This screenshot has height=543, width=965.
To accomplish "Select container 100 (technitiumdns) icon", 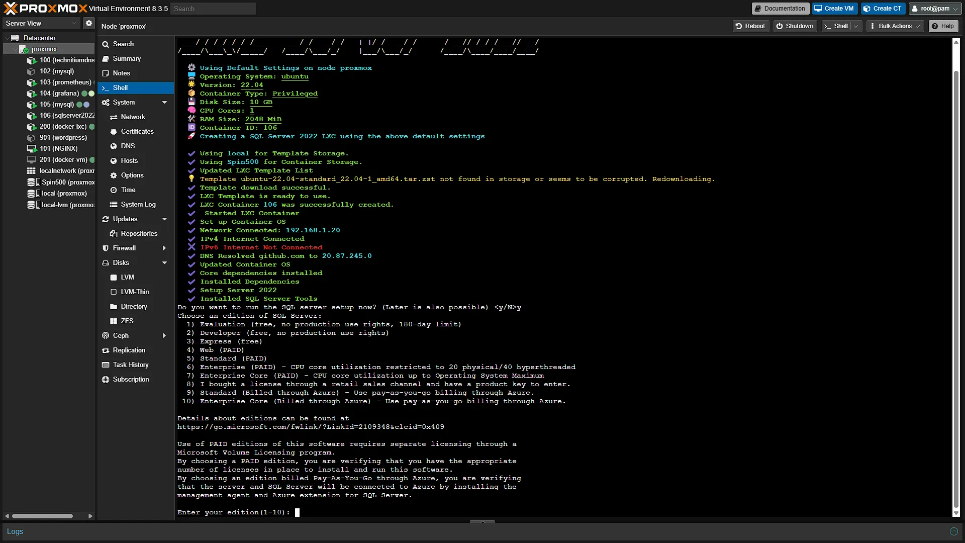I will [x=31, y=60].
